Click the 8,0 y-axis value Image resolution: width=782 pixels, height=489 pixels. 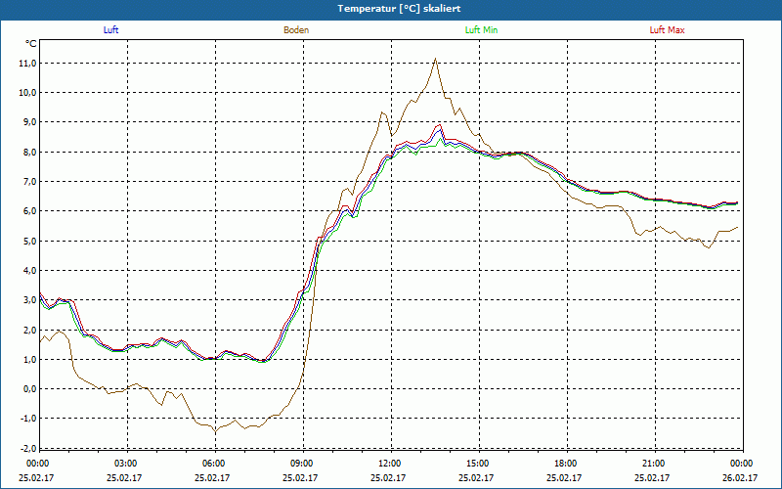(29, 153)
